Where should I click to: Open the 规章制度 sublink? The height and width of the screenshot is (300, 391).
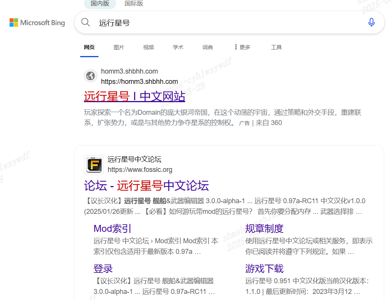[264, 228]
